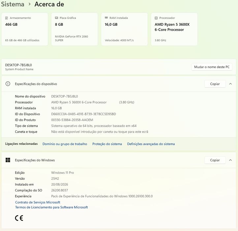Open Termos de Licenciamento para Software Microsoft
The height and width of the screenshot is (231, 238).
click(x=51, y=207)
